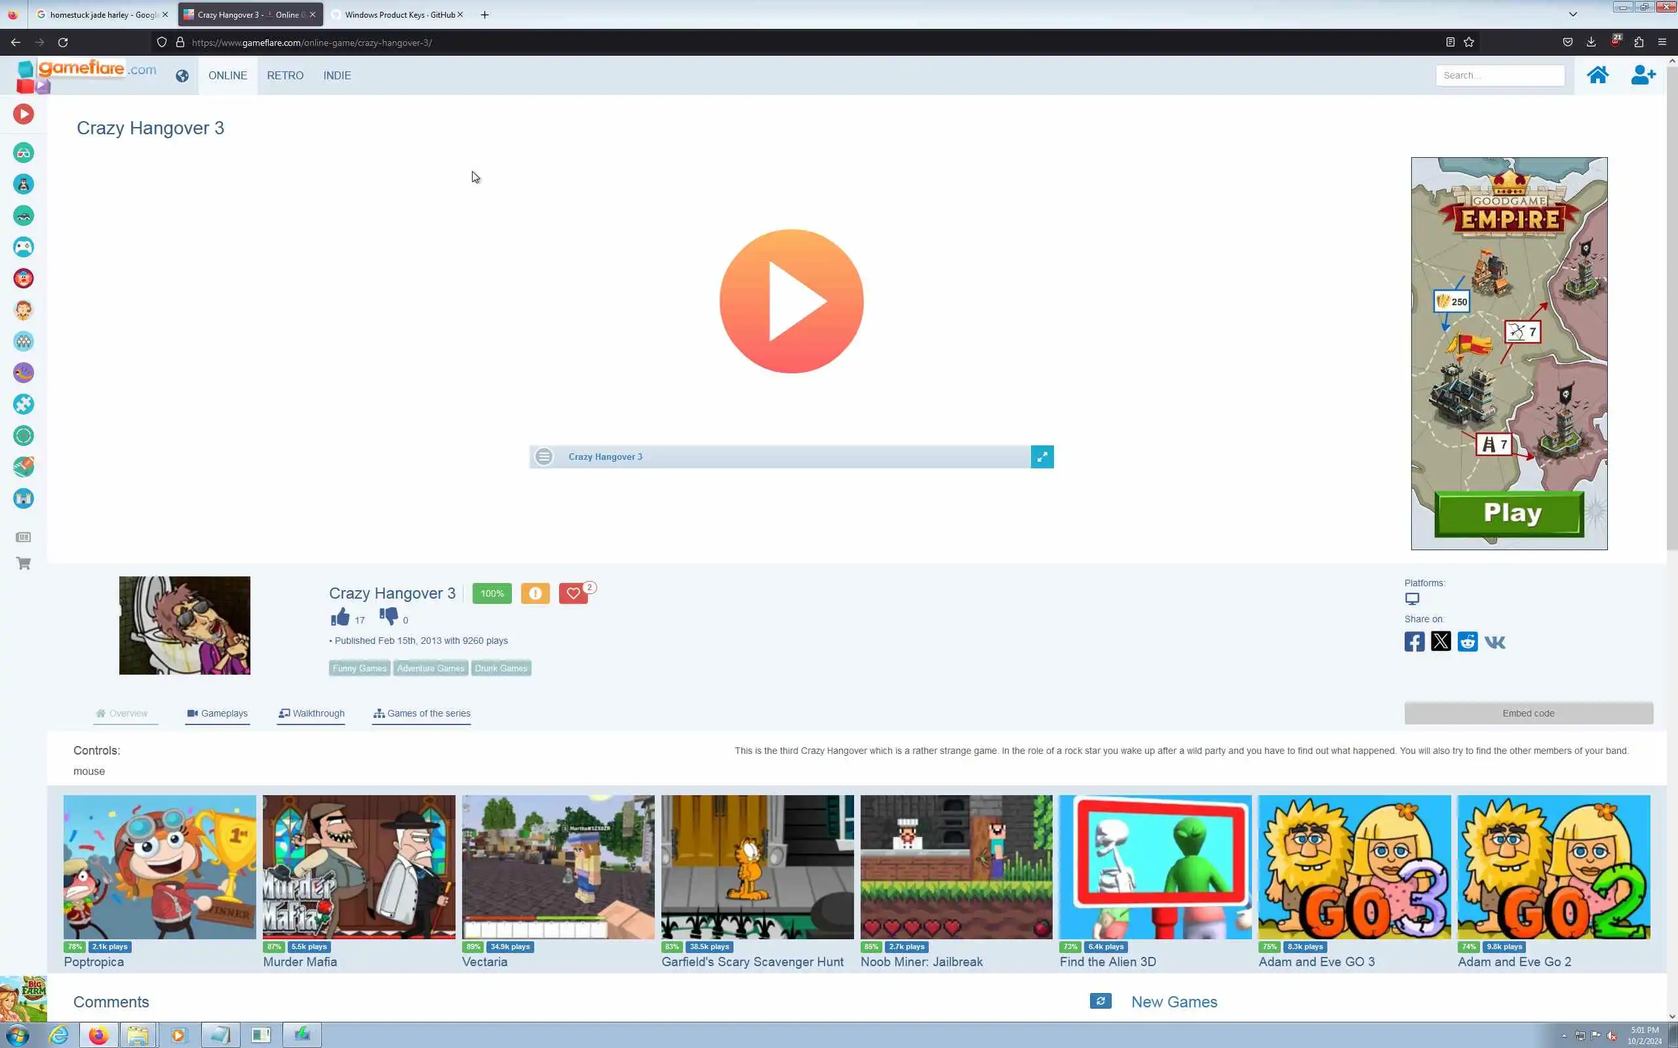
Task: Open the Walkthrough tab
Action: pyautogui.click(x=311, y=713)
